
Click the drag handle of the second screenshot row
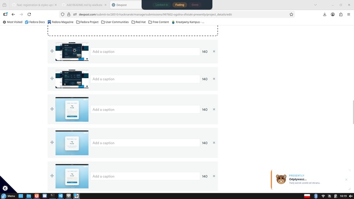(x=52, y=78)
